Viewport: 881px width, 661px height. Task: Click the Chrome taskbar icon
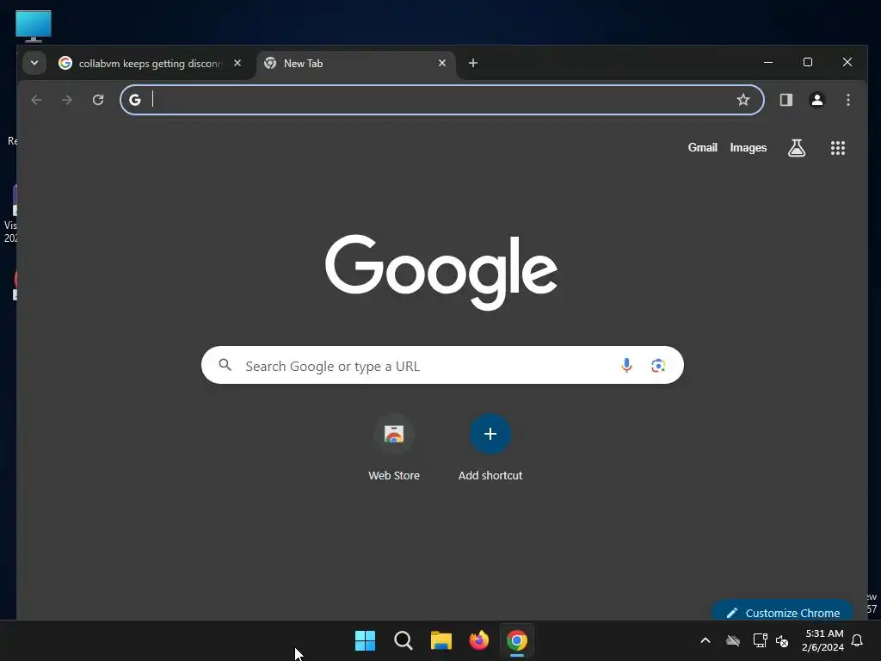(x=517, y=640)
